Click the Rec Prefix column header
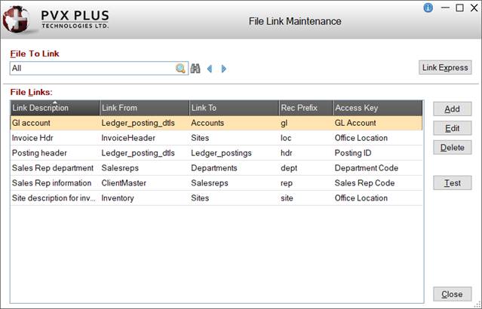 305,109
